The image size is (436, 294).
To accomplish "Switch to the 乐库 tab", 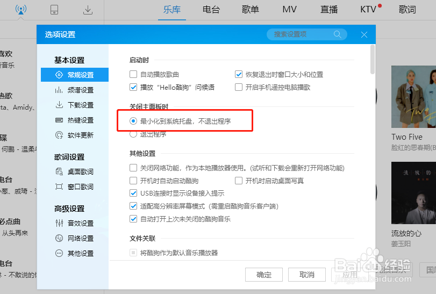I will (x=172, y=10).
